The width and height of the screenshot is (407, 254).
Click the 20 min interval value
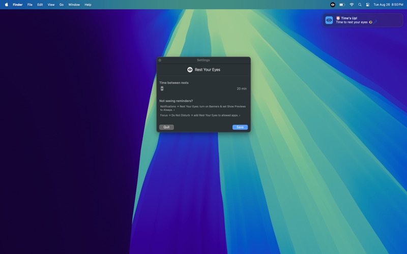[242, 88]
